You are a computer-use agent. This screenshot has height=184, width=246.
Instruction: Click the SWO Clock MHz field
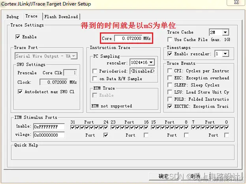tap(54, 82)
